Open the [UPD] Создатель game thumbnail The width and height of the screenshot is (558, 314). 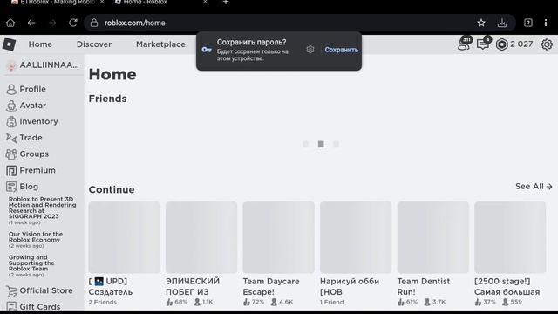124,237
